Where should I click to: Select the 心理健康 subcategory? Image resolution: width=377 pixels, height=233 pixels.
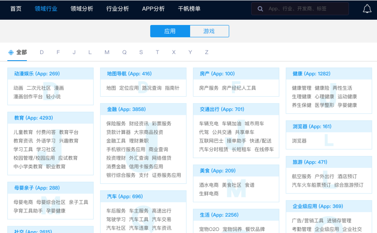click(324, 97)
